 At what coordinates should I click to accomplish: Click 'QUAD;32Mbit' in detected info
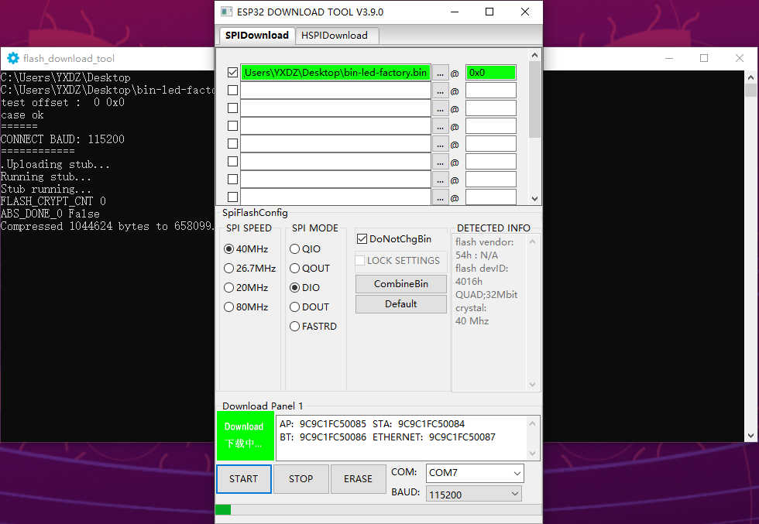pos(486,295)
